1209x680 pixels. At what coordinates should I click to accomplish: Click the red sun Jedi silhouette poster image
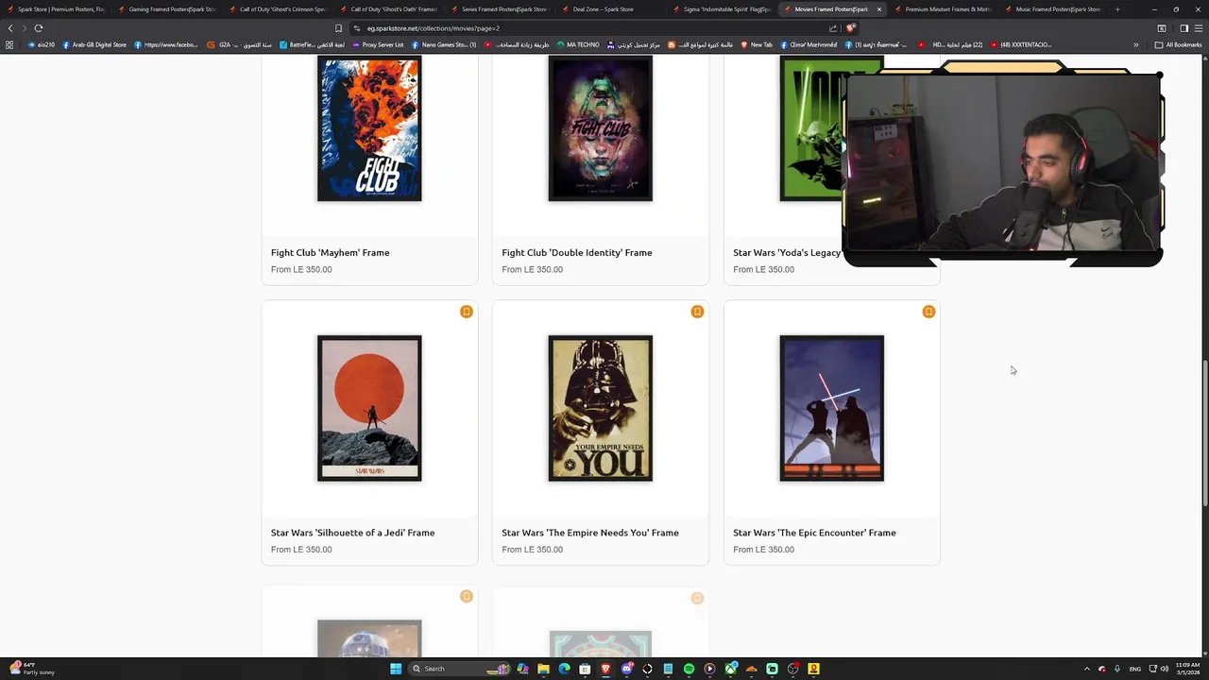pos(369,408)
